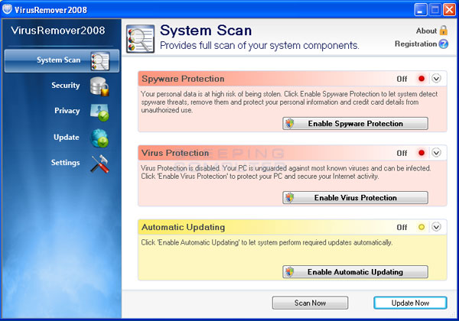Click the 'Virus Protection is disabled' description text
459x321 pixels.
[x=285, y=172]
